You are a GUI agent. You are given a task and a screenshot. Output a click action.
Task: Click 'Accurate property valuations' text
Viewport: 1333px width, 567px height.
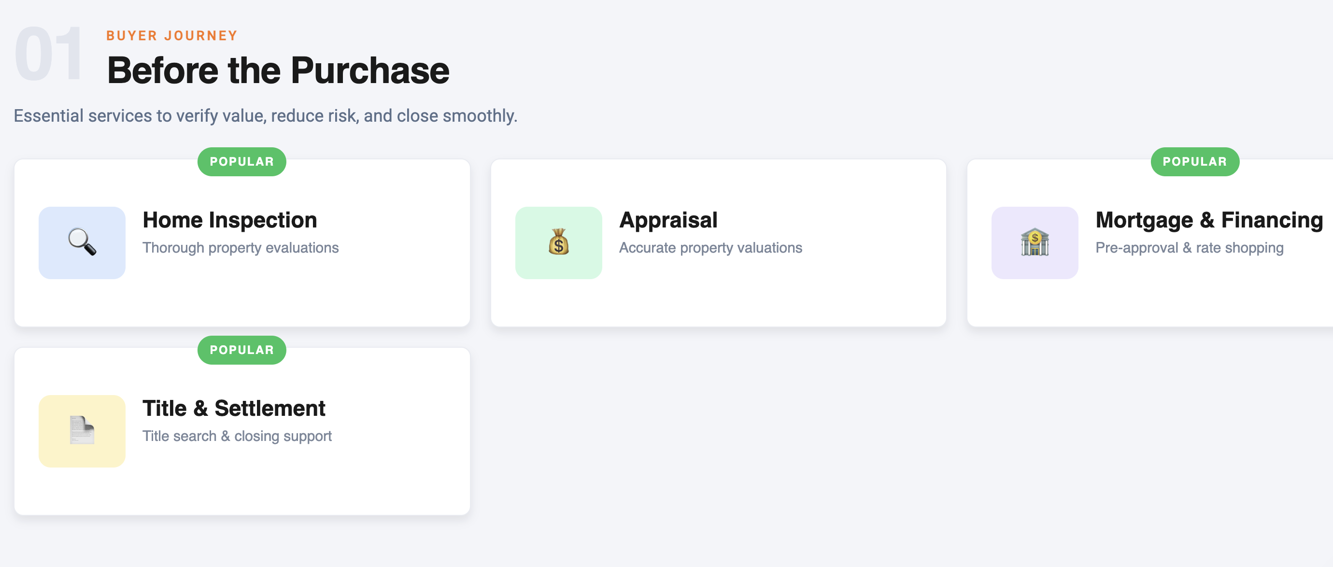710,248
